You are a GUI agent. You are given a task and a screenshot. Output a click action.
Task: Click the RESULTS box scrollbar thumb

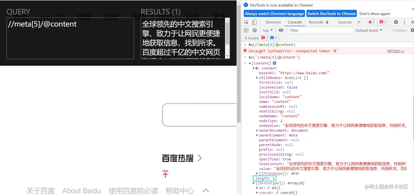coord(227,33)
